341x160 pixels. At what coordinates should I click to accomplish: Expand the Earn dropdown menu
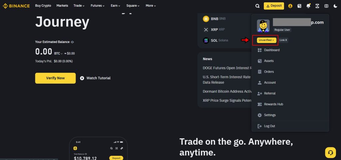point(116,6)
